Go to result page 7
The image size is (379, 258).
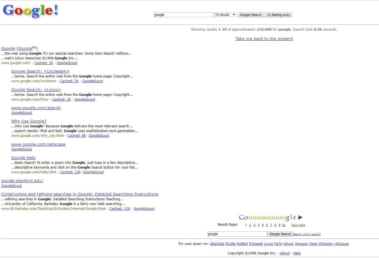[x=271, y=225]
